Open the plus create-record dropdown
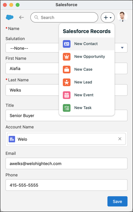The image size is (133, 212). click(108, 17)
